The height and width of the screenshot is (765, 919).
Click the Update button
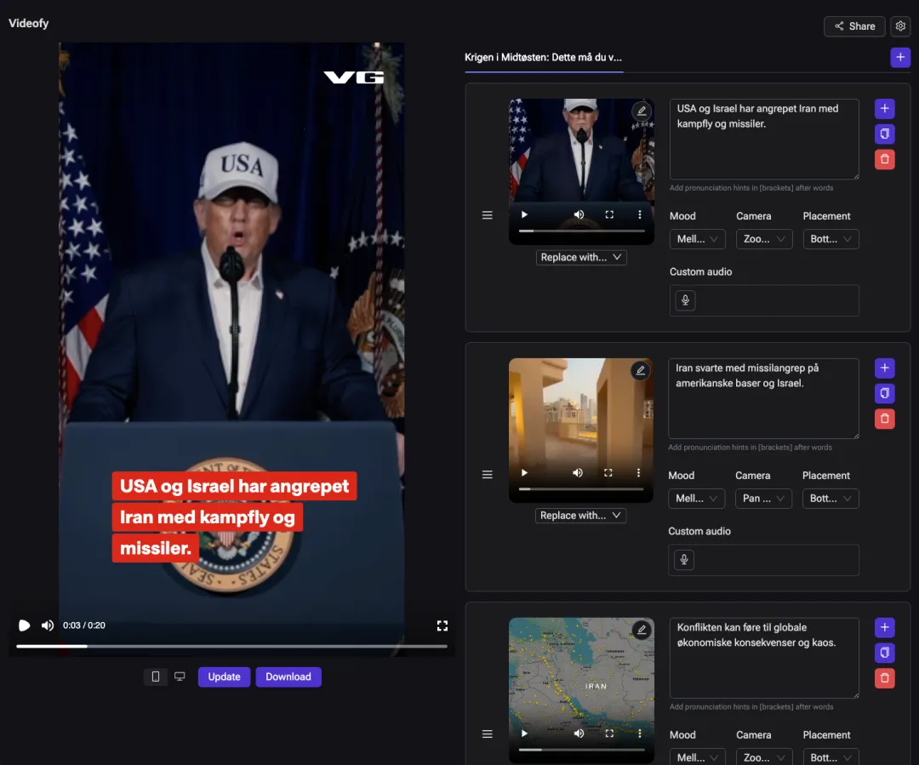click(224, 677)
